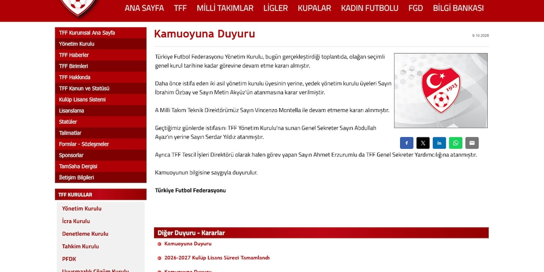Image resolution: width=544 pixels, height=272 pixels.
Task: Open the LİGLER menu
Action: click(x=275, y=8)
